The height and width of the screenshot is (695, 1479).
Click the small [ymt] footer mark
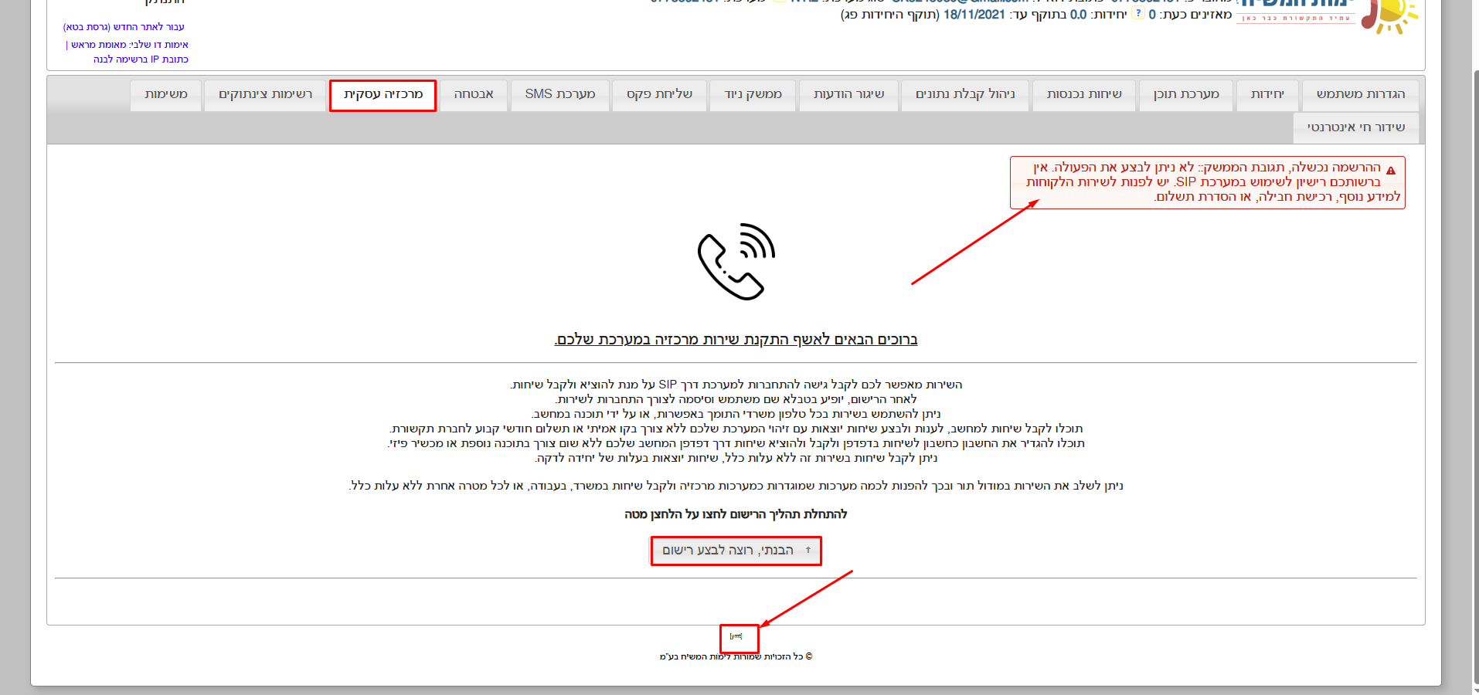tap(736, 636)
